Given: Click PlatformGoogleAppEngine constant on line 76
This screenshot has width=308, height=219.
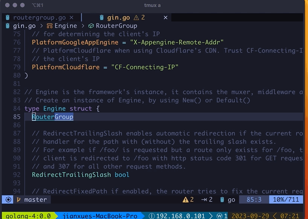Looking at the screenshot, I should (75, 43).
